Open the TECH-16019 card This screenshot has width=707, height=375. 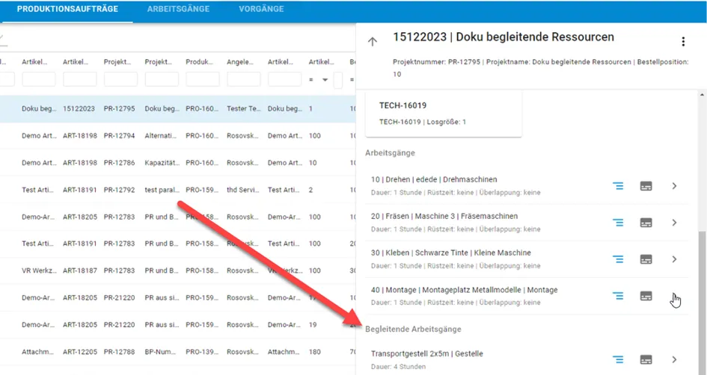(443, 114)
